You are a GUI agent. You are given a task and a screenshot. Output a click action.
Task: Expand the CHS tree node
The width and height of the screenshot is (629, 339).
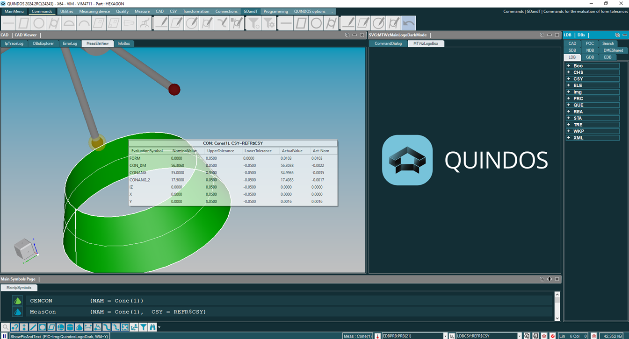tap(569, 72)
